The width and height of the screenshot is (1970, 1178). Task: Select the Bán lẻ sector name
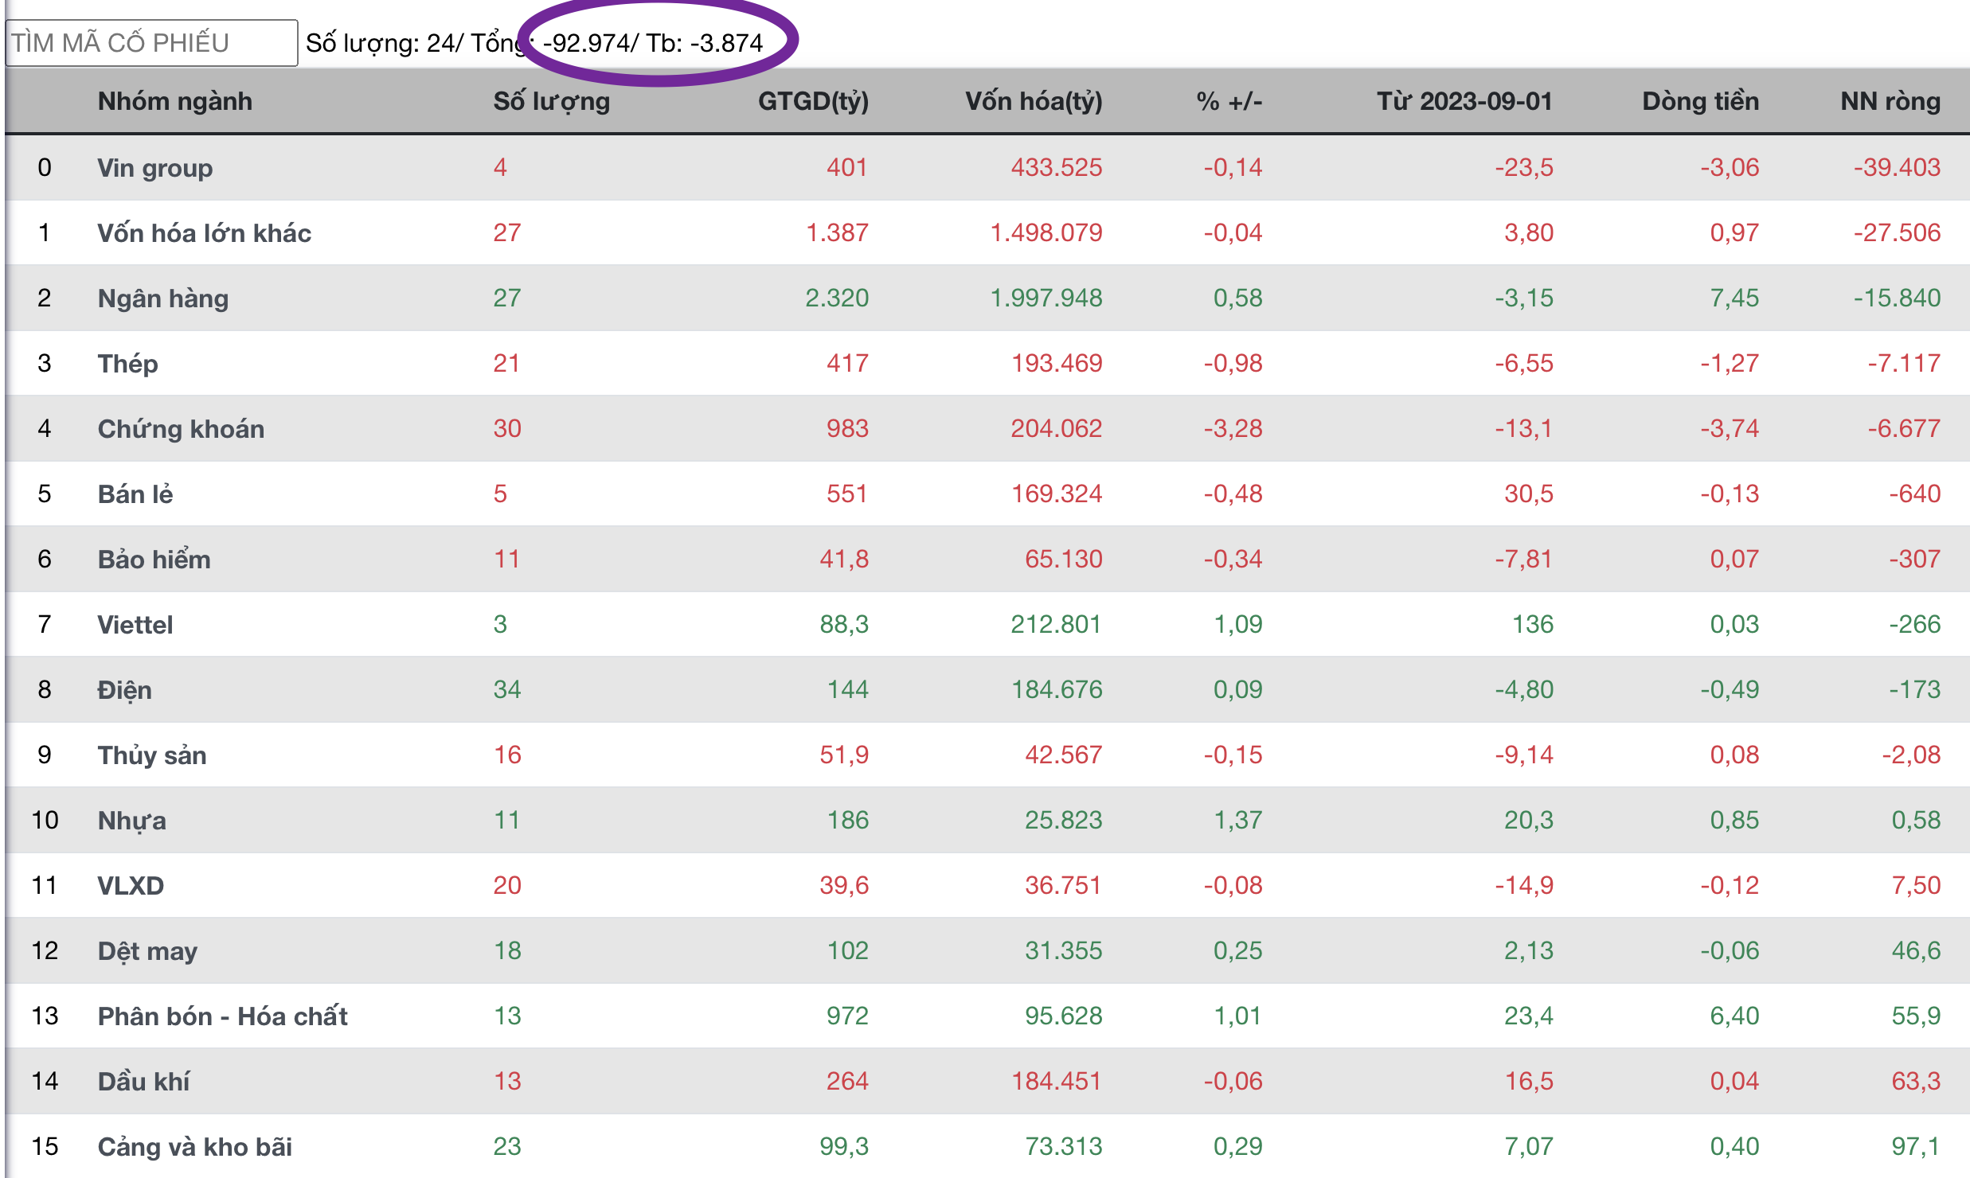tap(135, 493)
